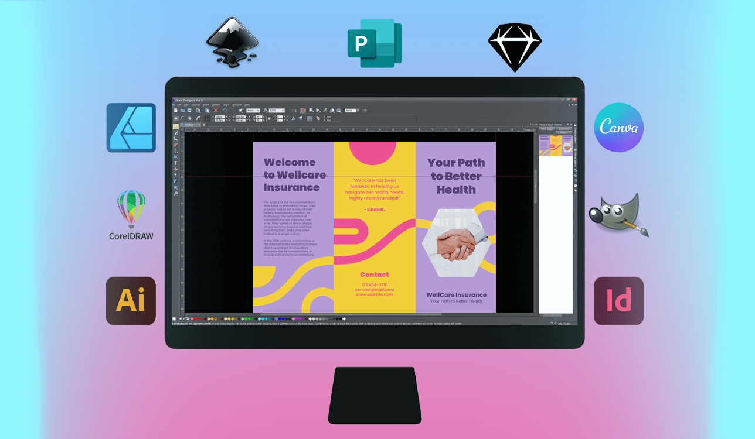Open the Utilities menu
755x439 pixels.
pos(216,105)
